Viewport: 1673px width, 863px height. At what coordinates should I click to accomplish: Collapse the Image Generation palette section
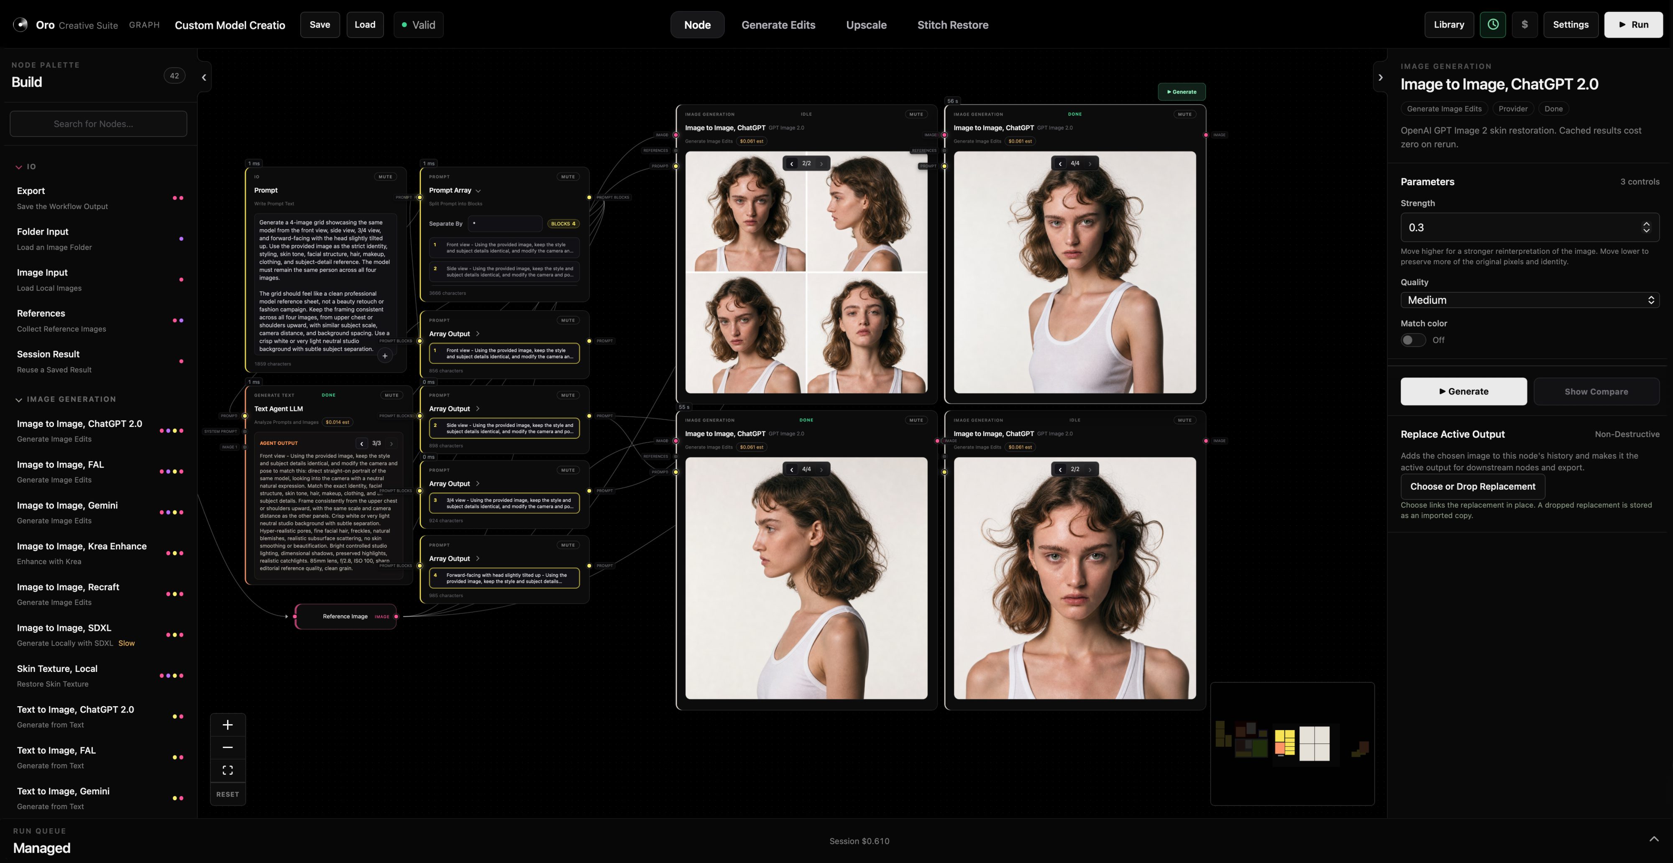(x=19, y=399)
